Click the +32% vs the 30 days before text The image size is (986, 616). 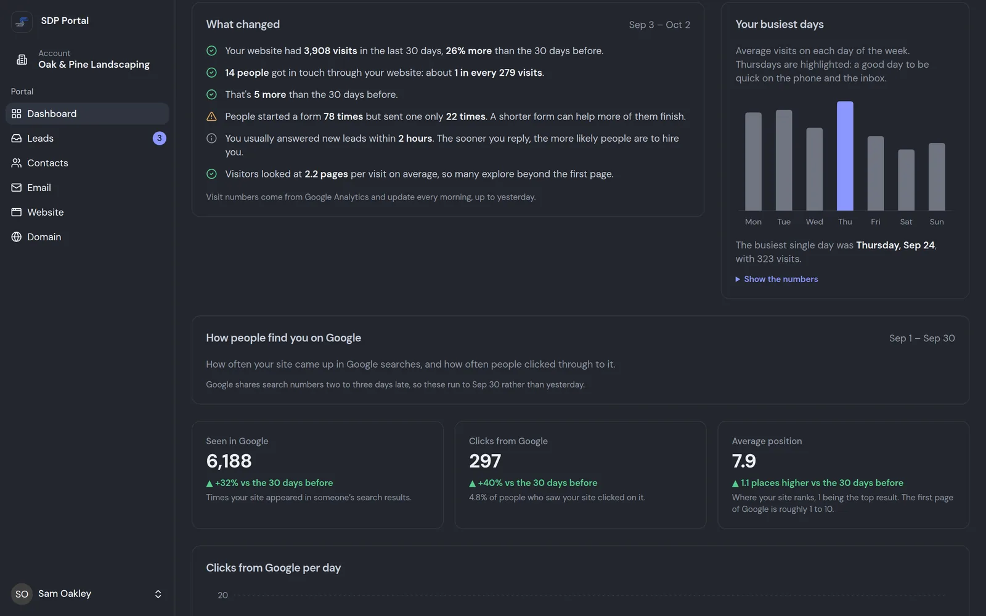tap(269, 484)
